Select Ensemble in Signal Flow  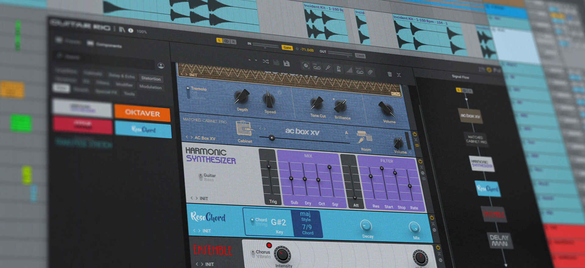tap(494, 214)
